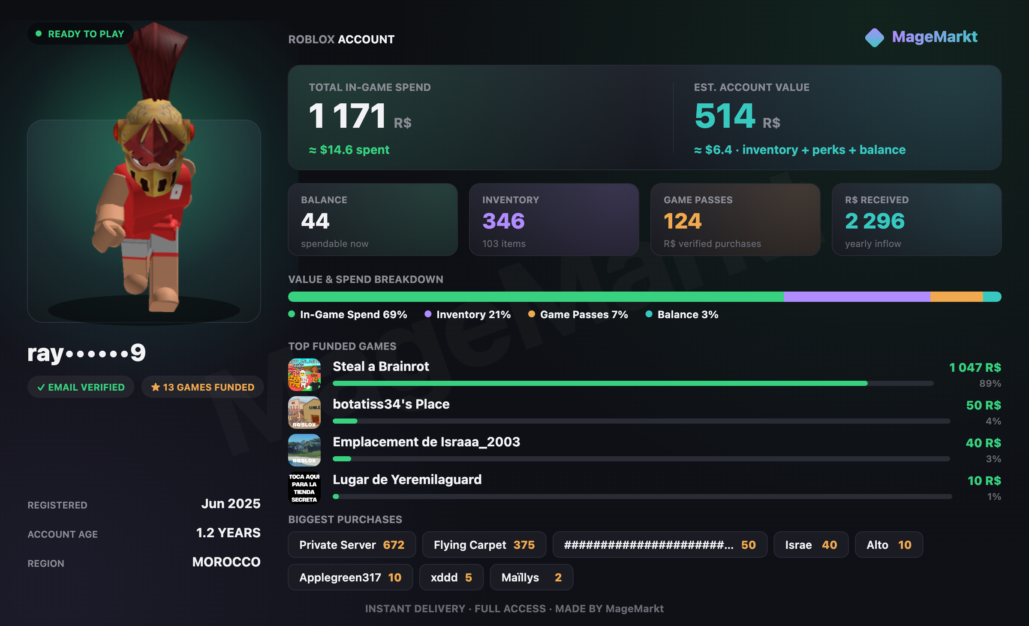1029x626 pixels.
Task: Click the MOROCCO region value
Action: pyautogui.click(x=226, y=562)
